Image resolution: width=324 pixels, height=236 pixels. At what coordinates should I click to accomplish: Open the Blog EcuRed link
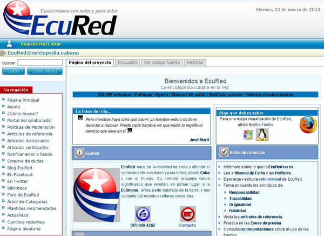[x=19, y=168]
